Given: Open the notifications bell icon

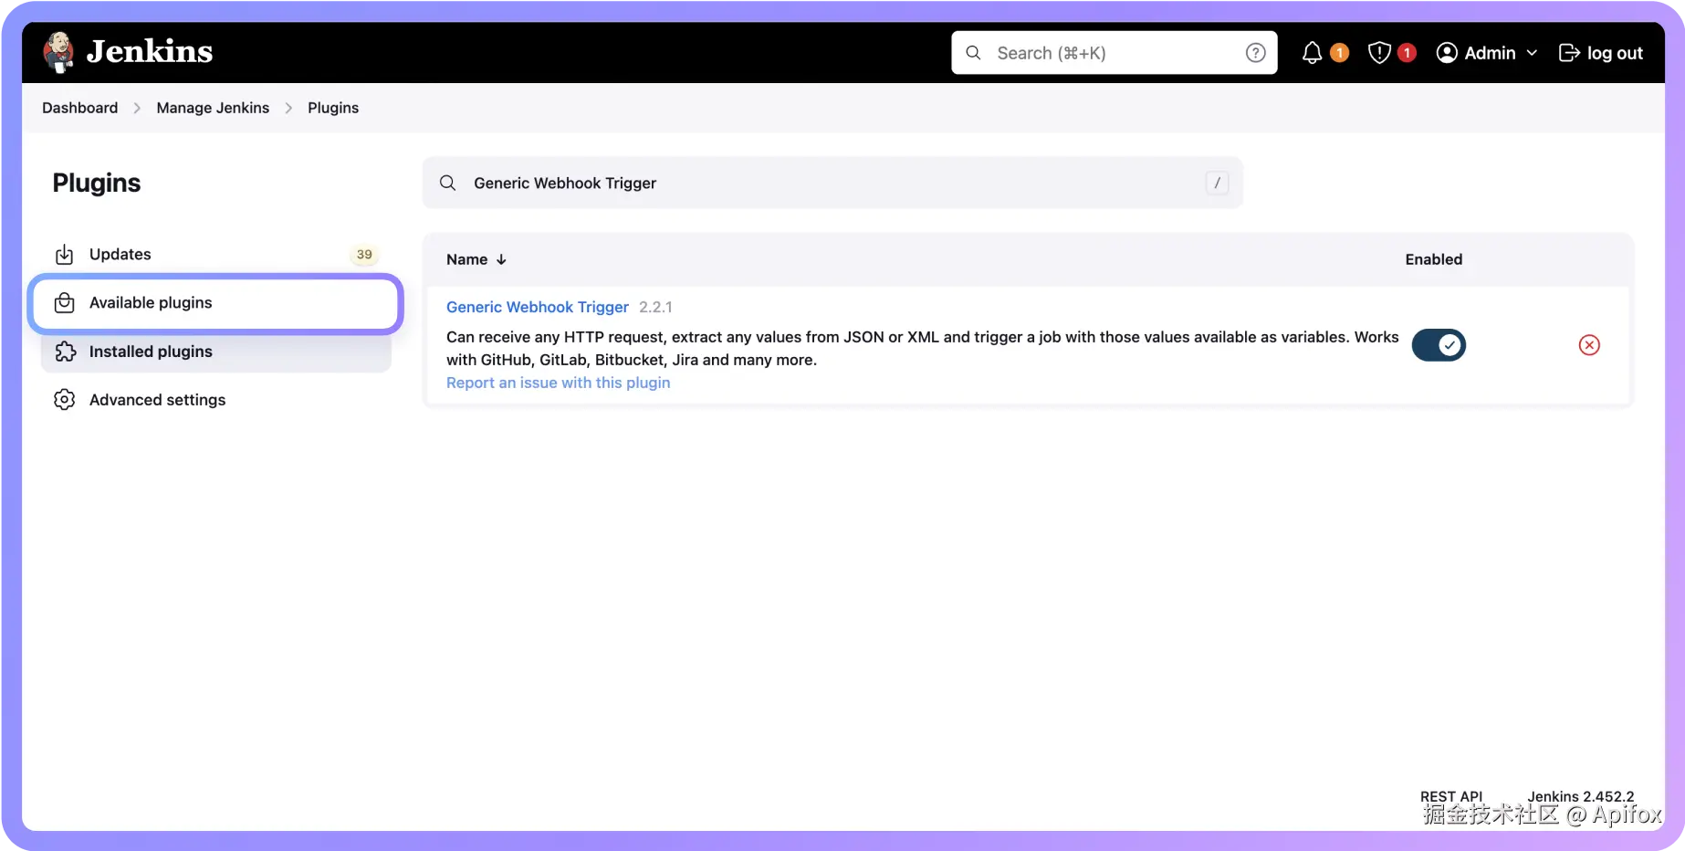Looking at the screenshot, I should [x=1312, y=53].
